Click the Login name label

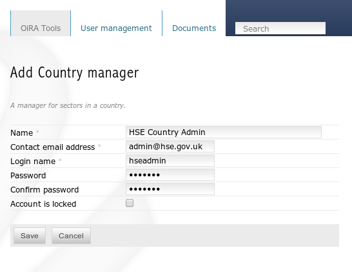point(33,162)
